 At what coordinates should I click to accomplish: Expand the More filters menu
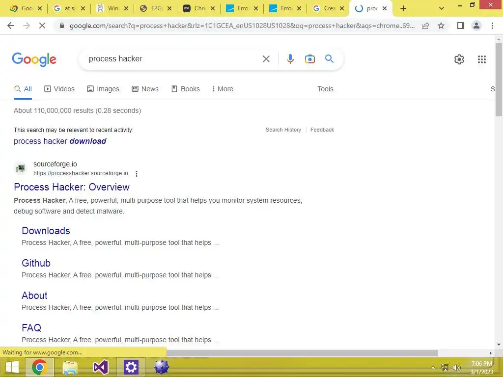point(223,89)
